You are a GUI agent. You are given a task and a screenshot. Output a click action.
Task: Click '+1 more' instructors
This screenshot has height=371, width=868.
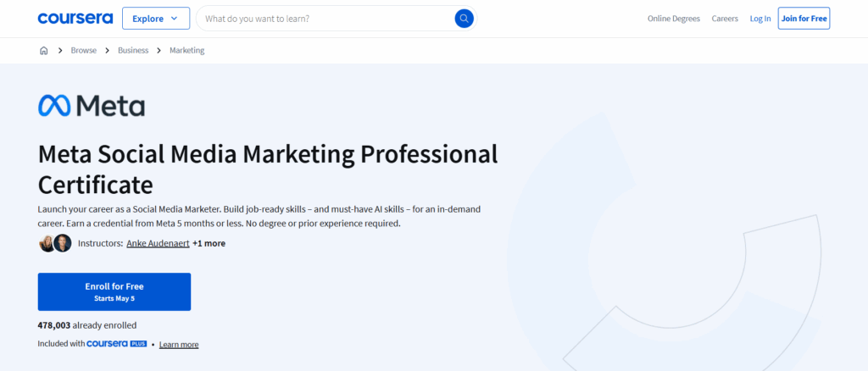click(x=209, y=243)
